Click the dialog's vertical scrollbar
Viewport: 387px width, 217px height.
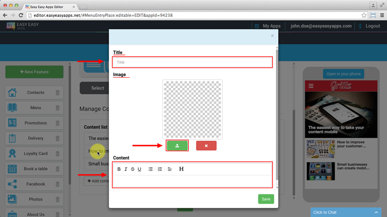tap(277, 114)
